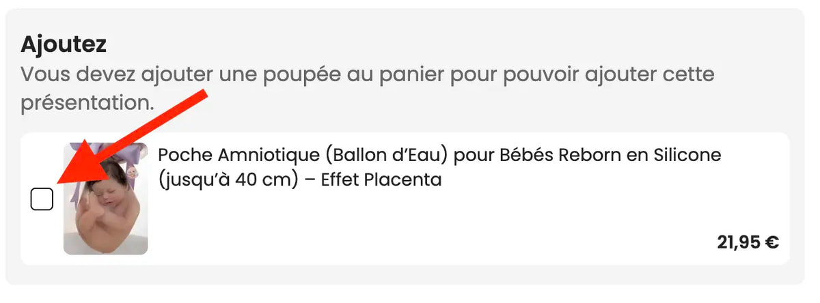
Task: Open the reborn baby product thumbnail
Action: [105, 199]
